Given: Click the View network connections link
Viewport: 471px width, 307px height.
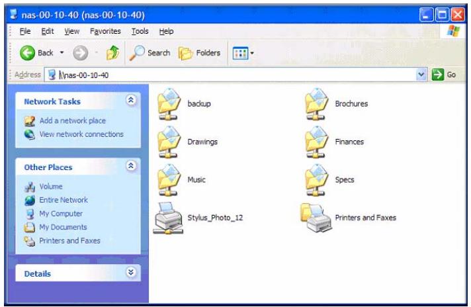Looking at the screenshot, I should click(81, 134).
